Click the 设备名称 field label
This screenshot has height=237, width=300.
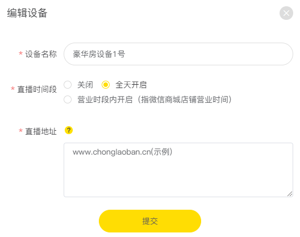coord(41,54)
